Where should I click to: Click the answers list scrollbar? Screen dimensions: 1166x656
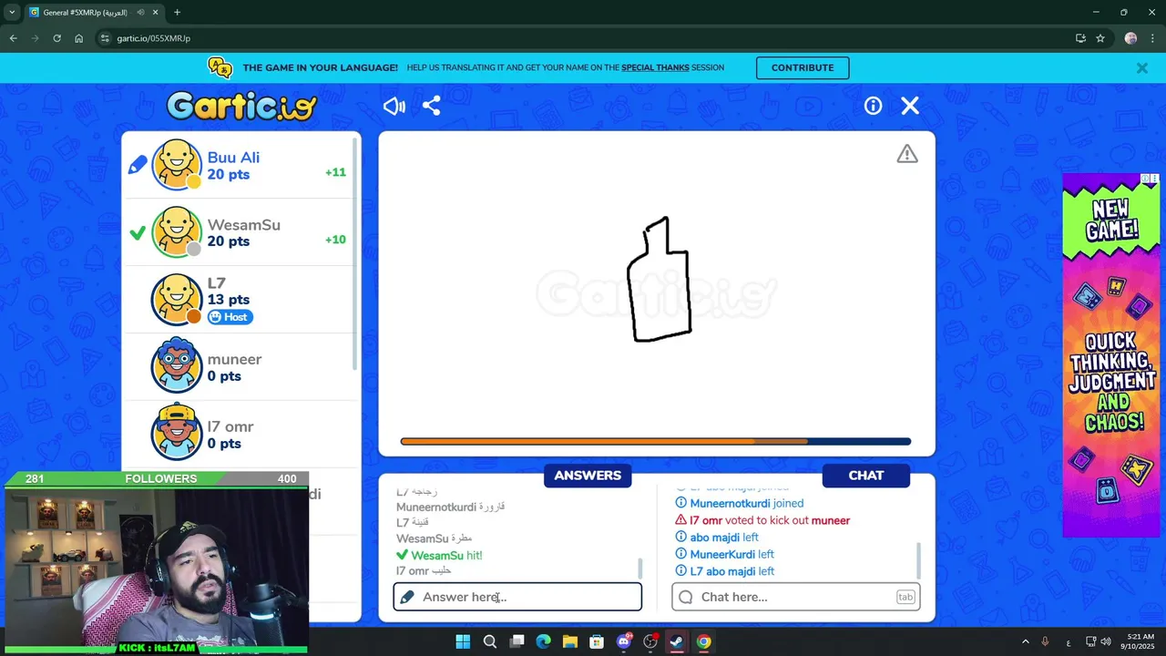pyautogui.click(x=639, y=569)
